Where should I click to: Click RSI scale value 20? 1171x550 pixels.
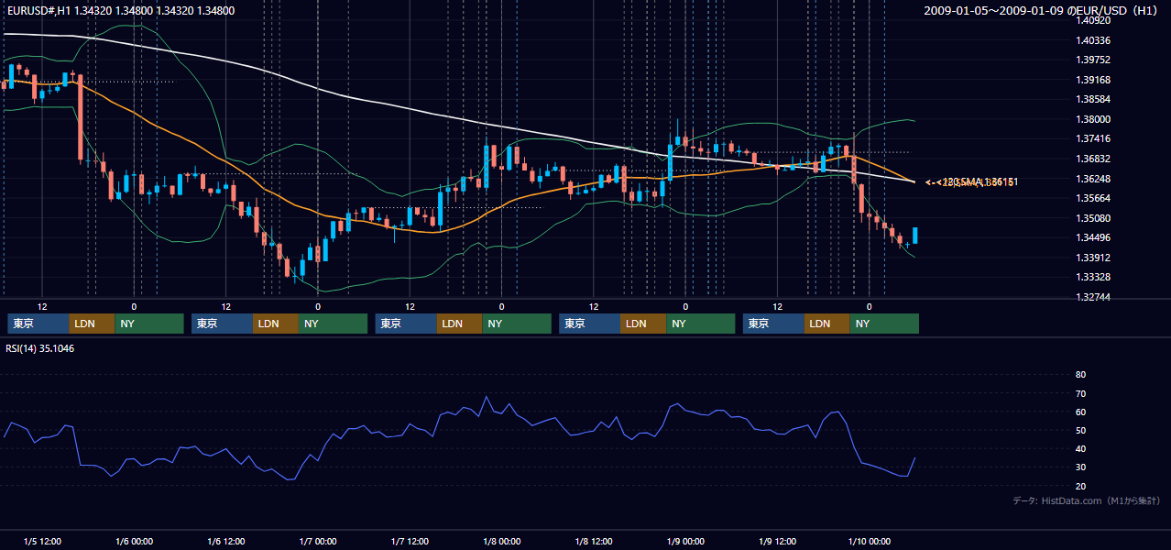[x=1080, y=486]
